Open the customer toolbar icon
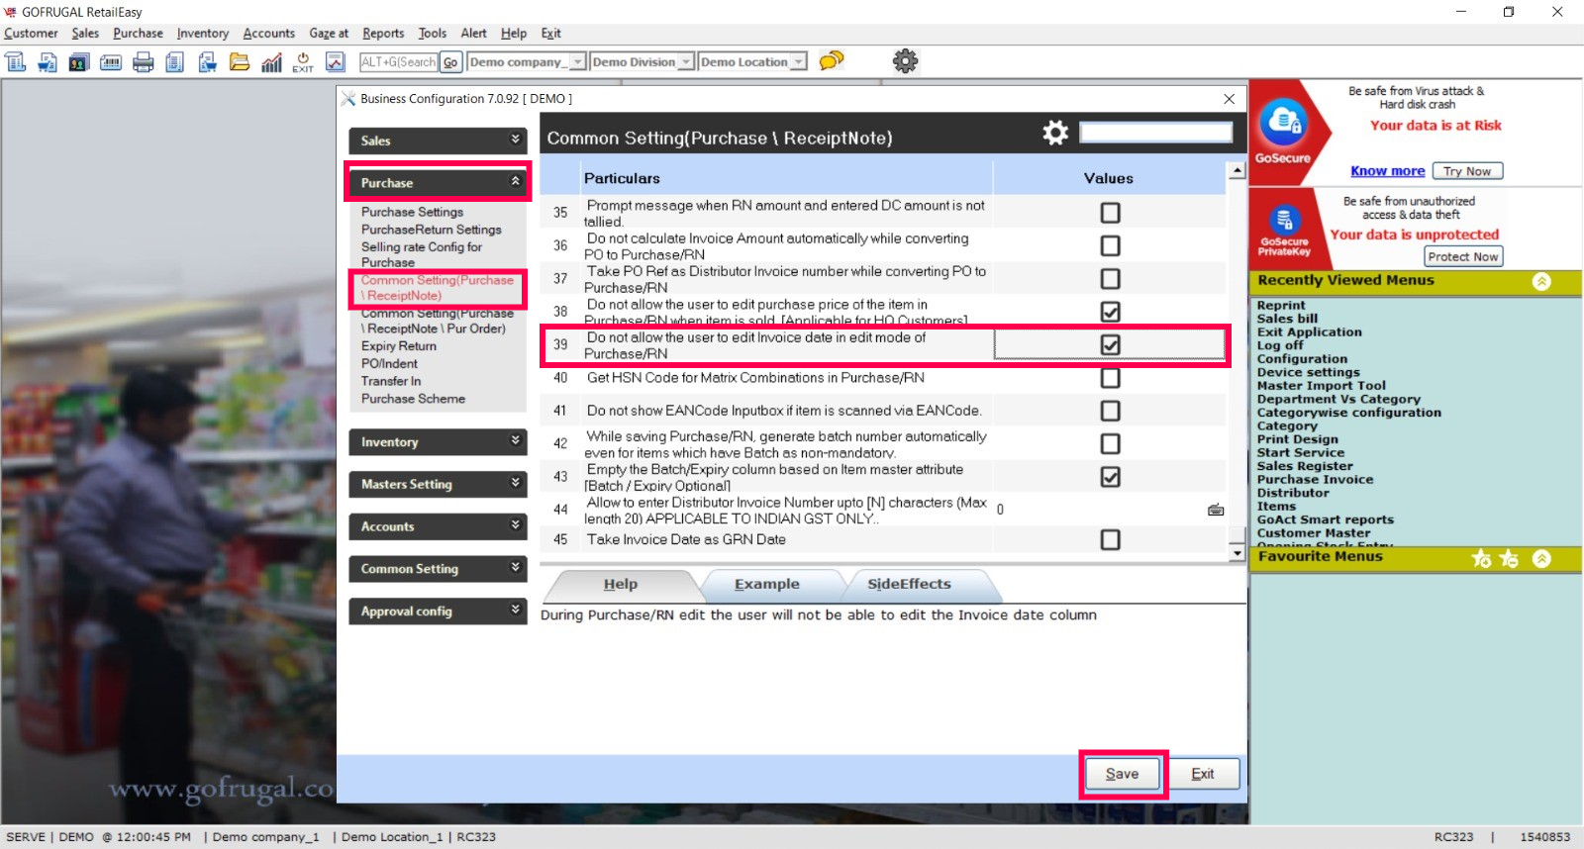The height and width of the screenshot is (849, 1584). [x=79, y=62]
